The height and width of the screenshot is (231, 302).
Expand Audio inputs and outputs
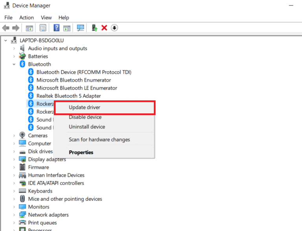(x=14, y=48)
